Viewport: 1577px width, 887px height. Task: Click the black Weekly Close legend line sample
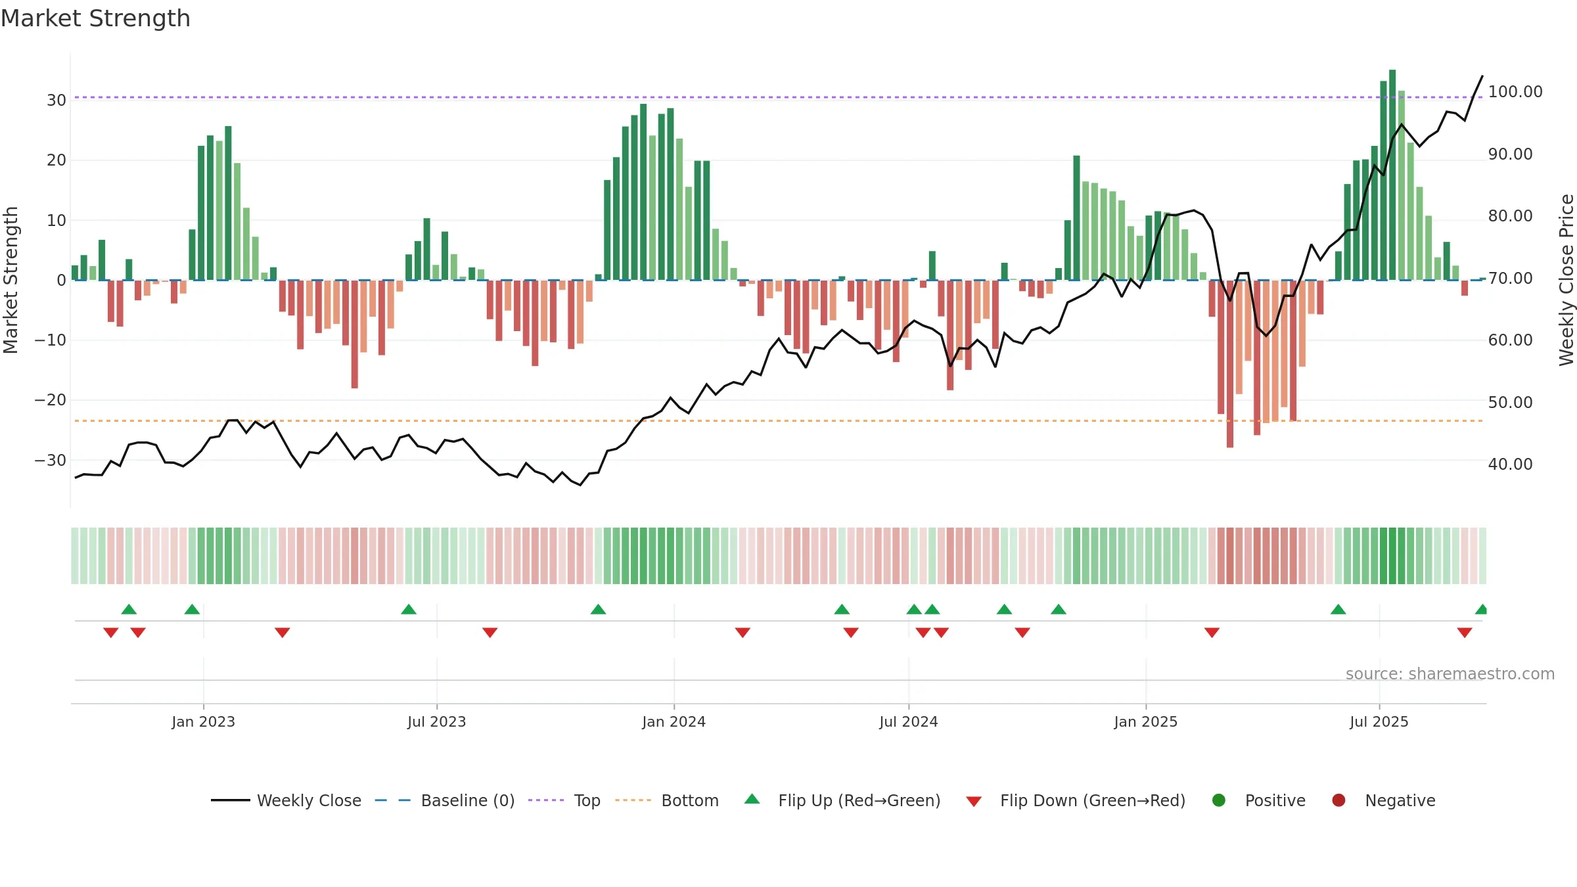click(x=230, y=800)
